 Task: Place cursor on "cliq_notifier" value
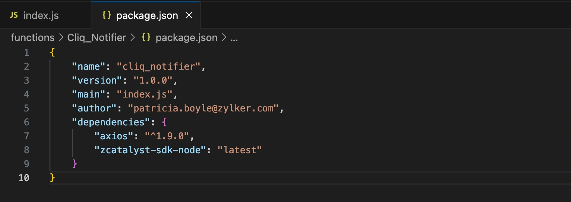158,67
